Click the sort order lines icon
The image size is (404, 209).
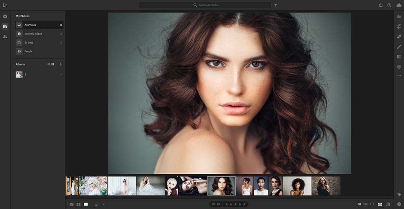(x=97, y=204)
